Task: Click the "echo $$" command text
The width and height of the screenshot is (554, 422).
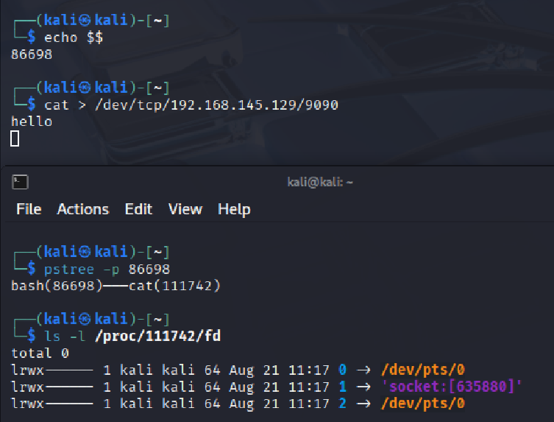Action: [74, 38]
